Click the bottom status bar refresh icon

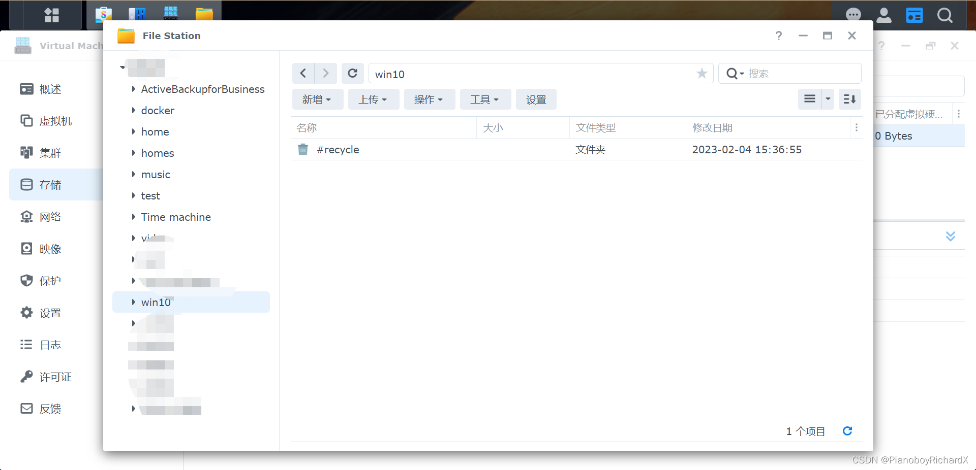pyautogui.click(x=847, y=431)
